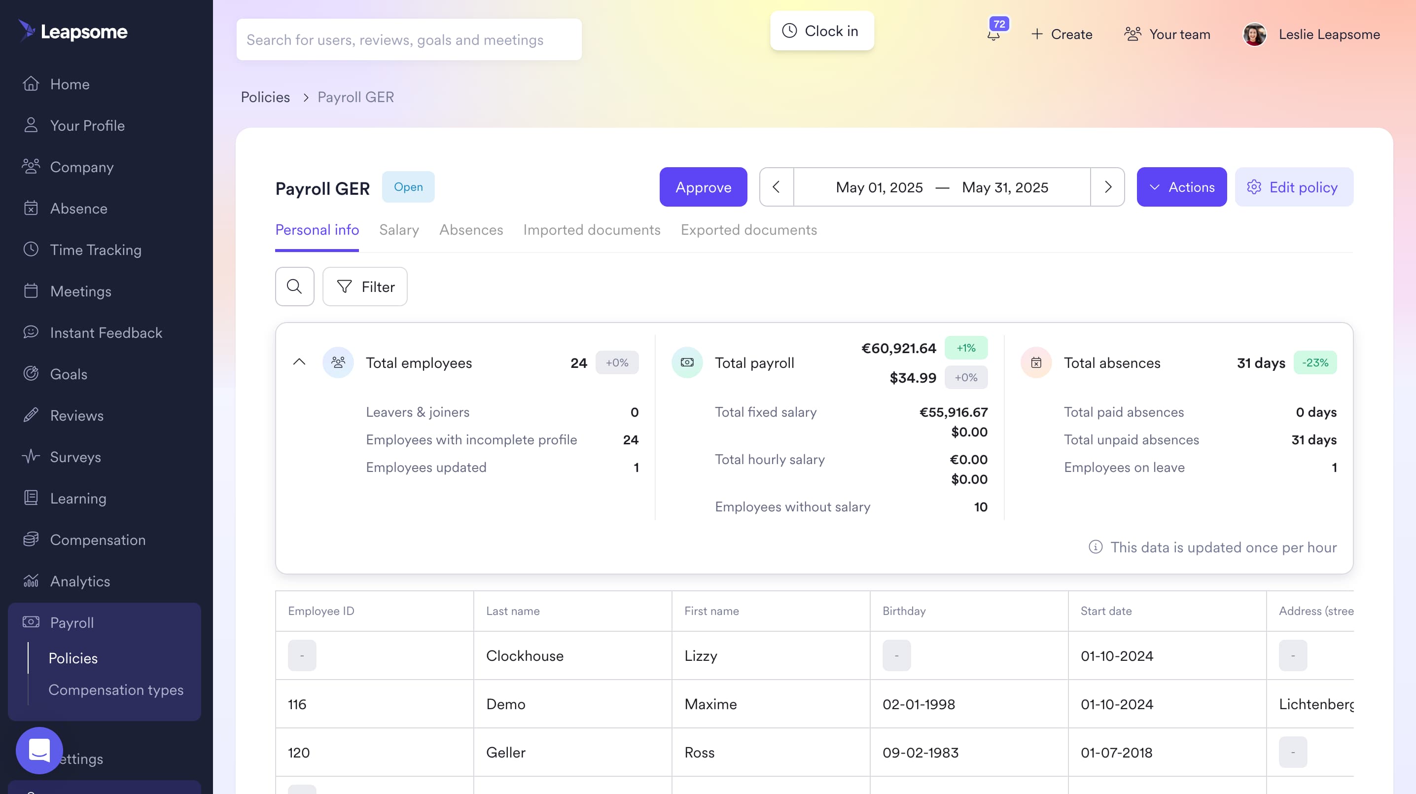Click the notifications bell icon
This screenshot has width=1416, height=794.
993,35
